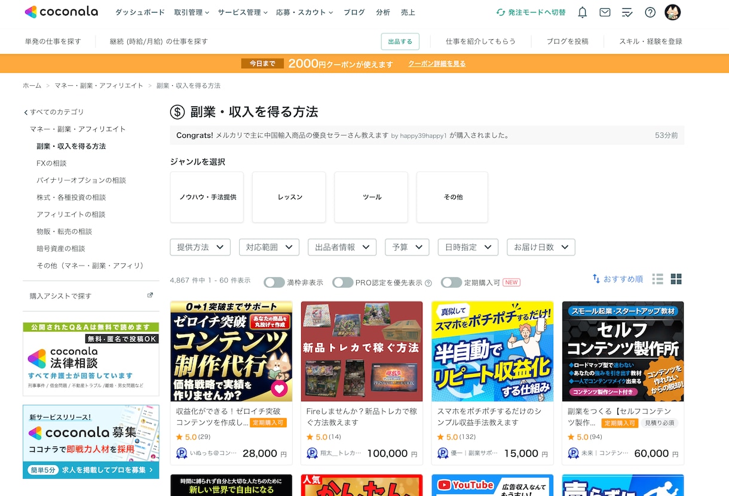The image size is (729, 496).
Task: Expand the サービス管理 menu
Action: (x=243, y=12)
